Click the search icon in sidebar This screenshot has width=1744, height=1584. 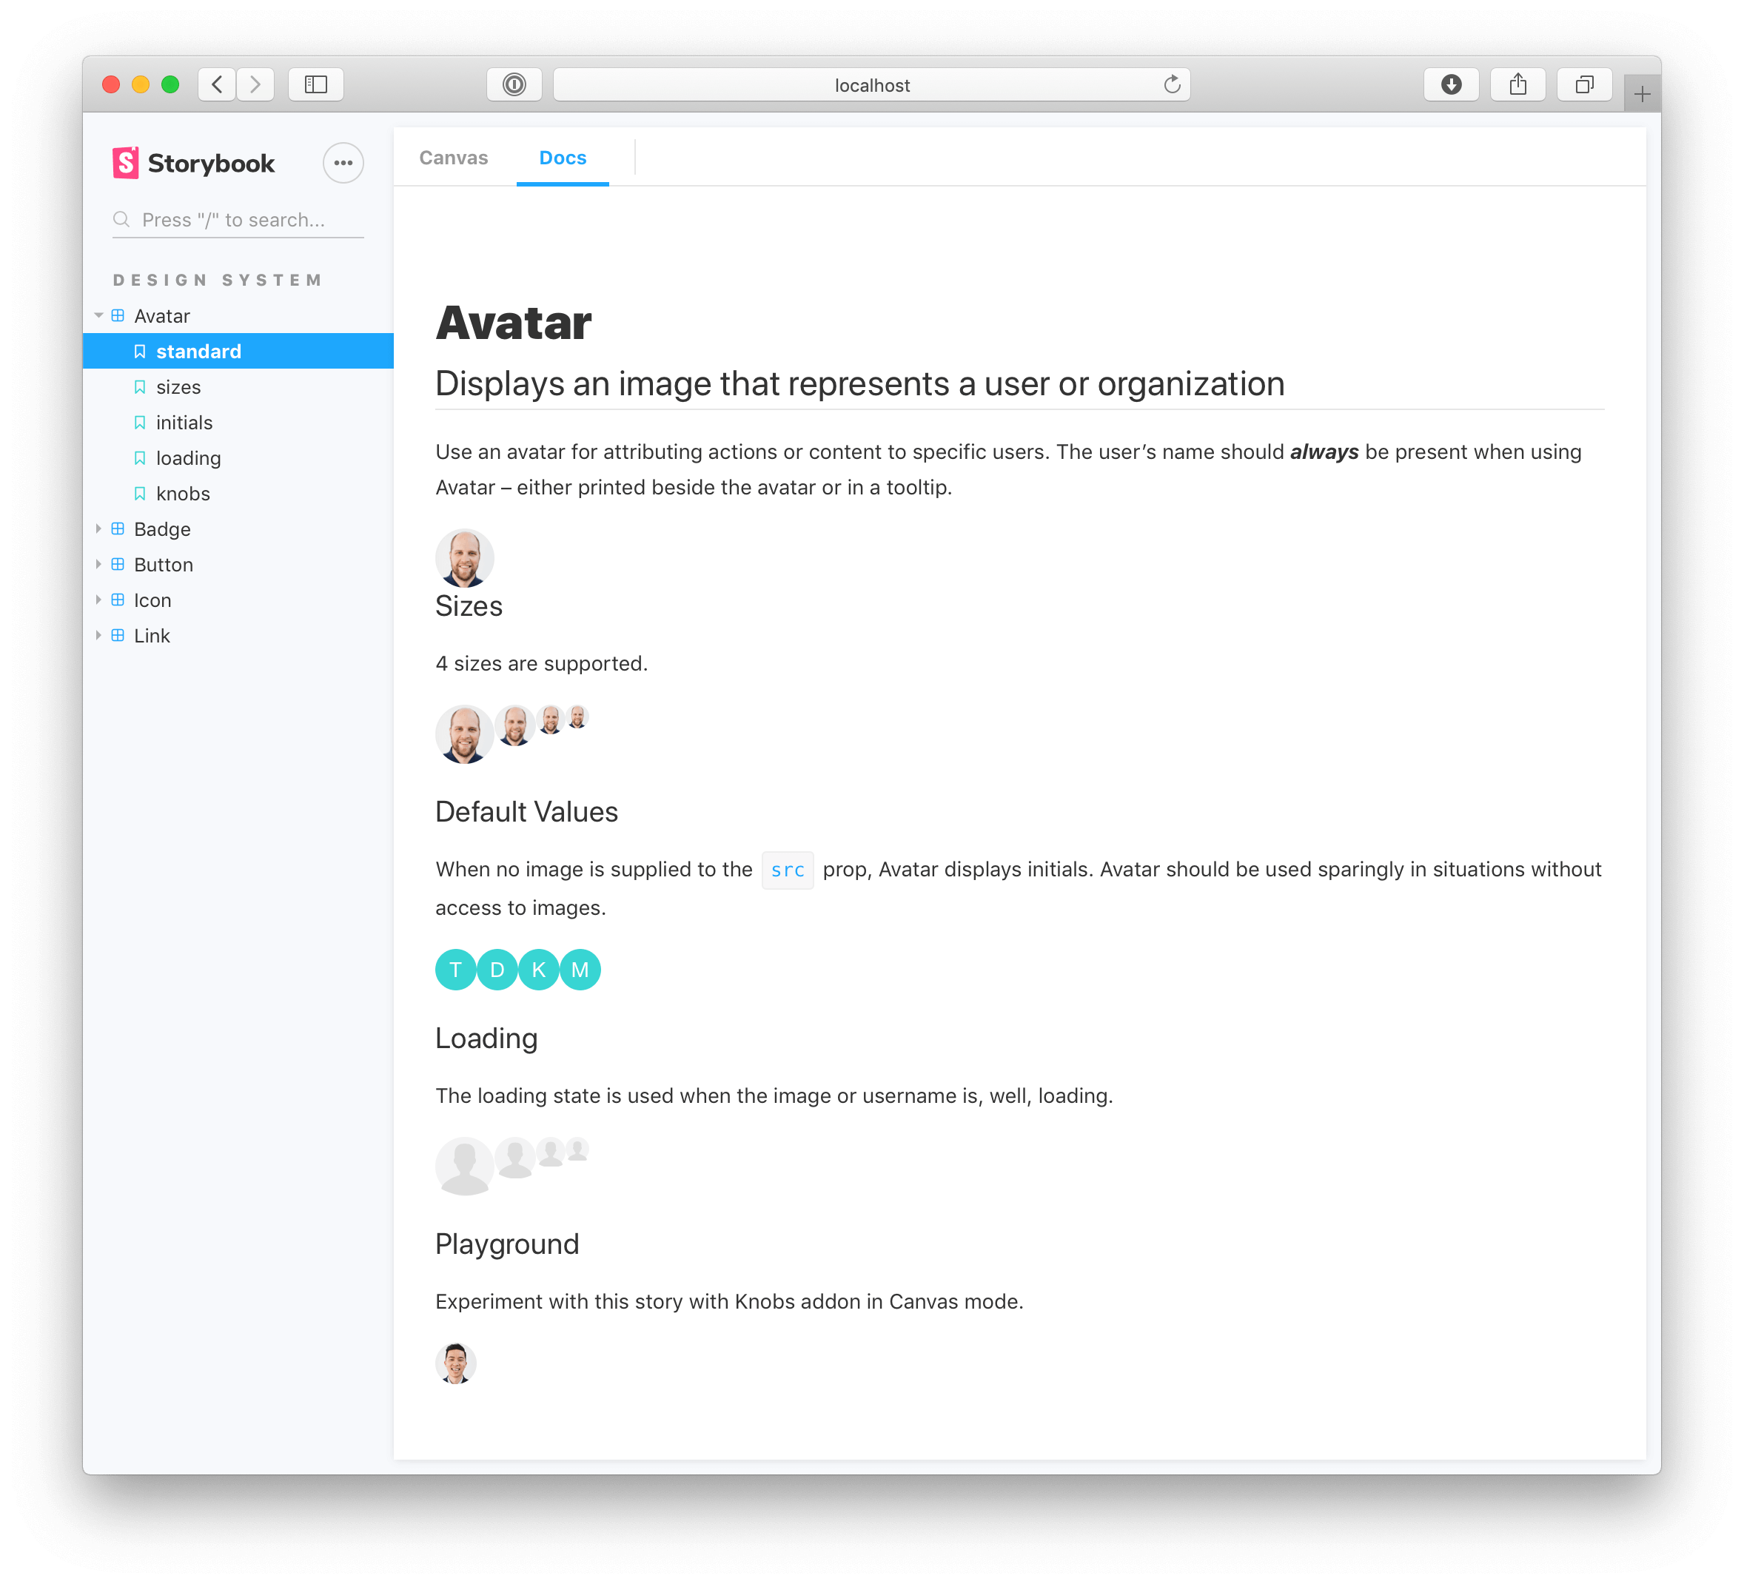pyautogui.click(x=121, y=218)
